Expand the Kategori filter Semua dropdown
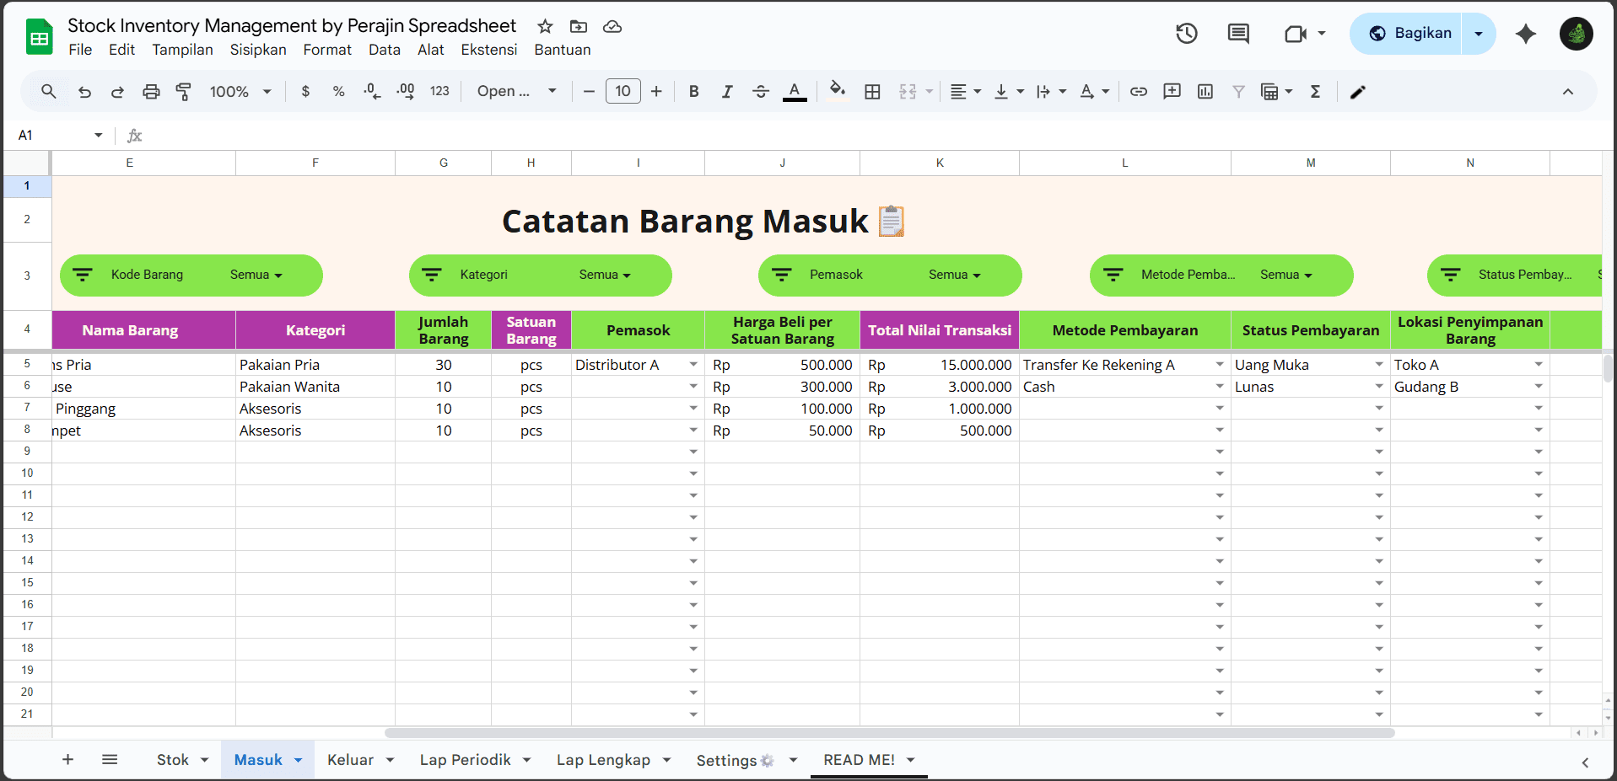 coord(606,275)
